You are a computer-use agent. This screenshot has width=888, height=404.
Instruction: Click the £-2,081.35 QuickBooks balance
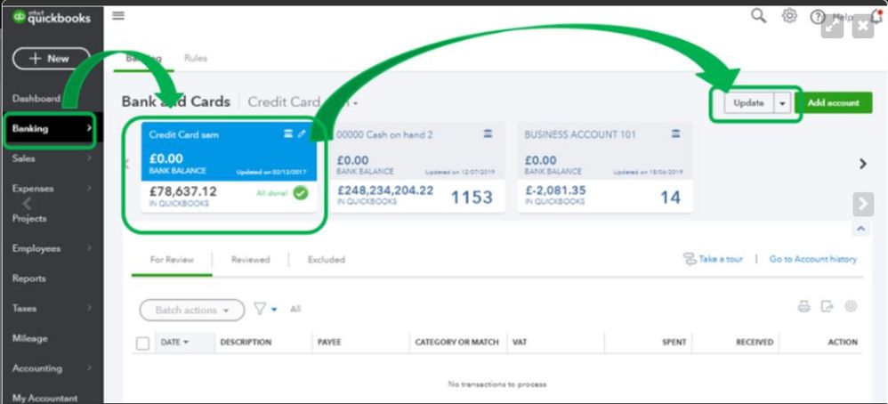point(555,191)
